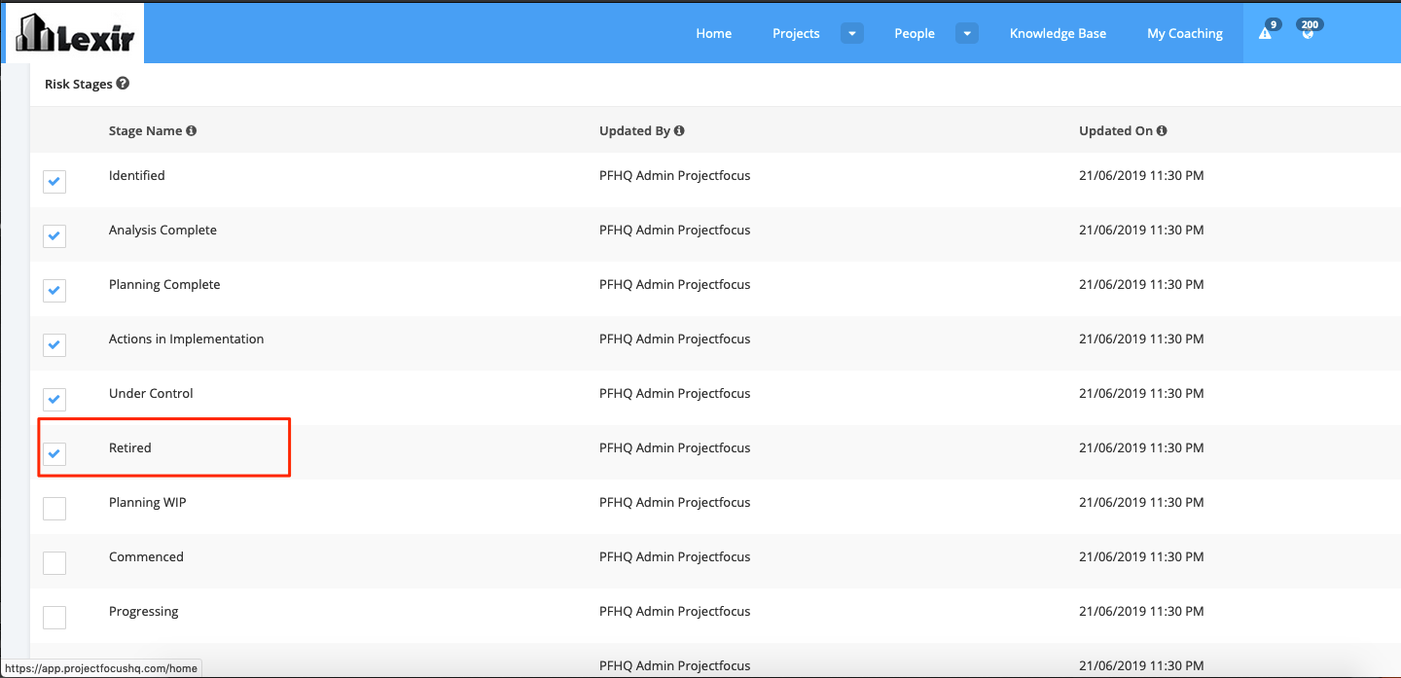
Task: Click the Updated On column header
Action: 1116,130
